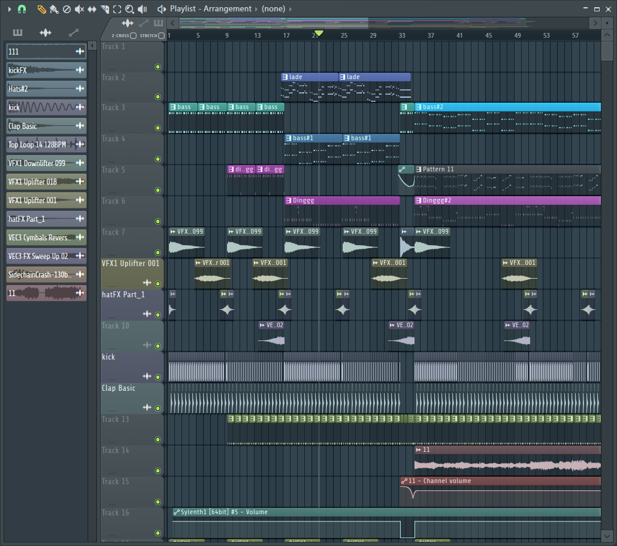Click the playhead marker on the timeline
This screenshot has width=617, height=546.
319,34
